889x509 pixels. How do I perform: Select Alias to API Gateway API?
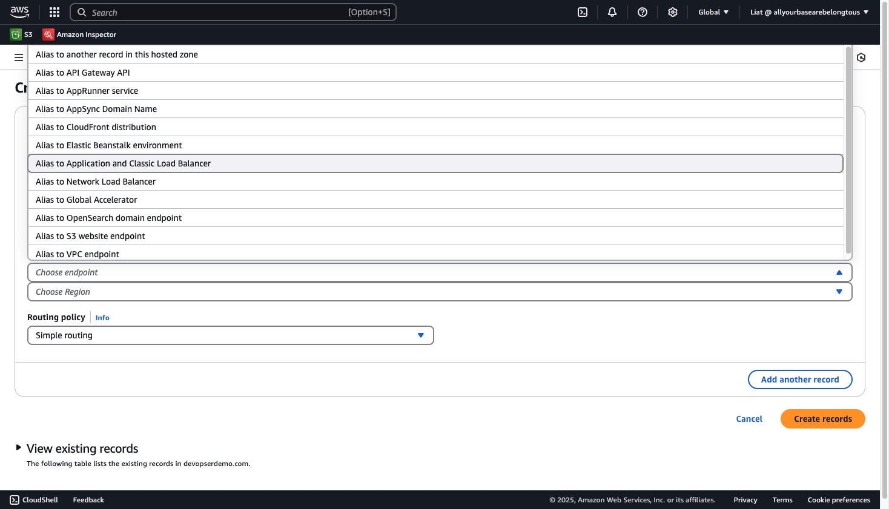[435, 73]
